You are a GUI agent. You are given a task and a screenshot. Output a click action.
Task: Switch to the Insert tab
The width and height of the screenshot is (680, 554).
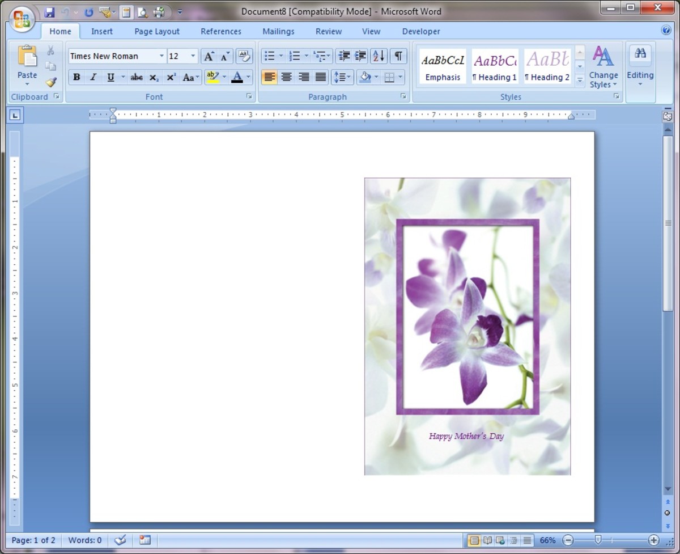coord(102,32)
